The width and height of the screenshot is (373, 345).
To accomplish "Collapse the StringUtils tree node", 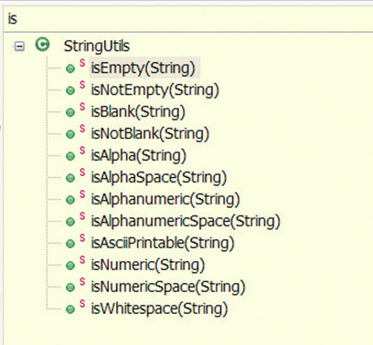I will (x=19, y=47).
